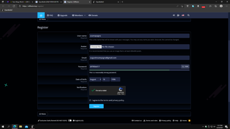This screenshot has width=230, height=129.
Task: Click the register user icon in navbar
Action: (x=178, y=15)
